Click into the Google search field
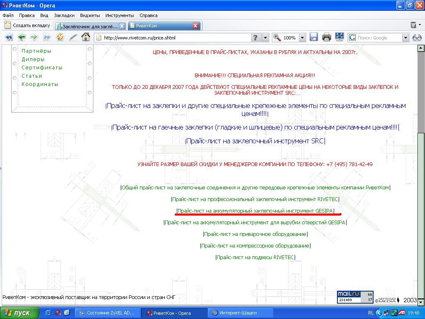Image resolution: width=425 pixels, height=319 pixels. pyautogui.click(x=379, y=38)
